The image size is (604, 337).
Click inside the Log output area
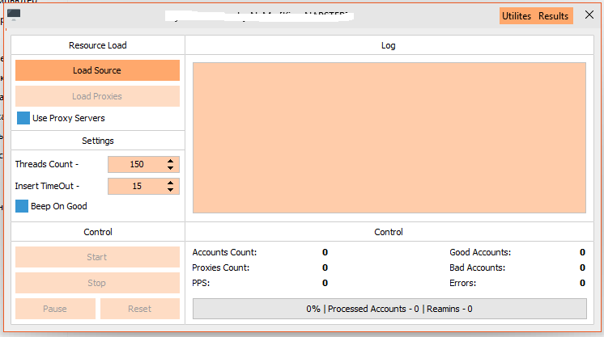tap(389, 137)
